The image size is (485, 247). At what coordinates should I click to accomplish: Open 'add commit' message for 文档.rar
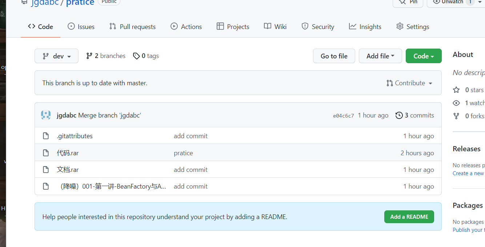pyautogui.click(x=191, y=170)
